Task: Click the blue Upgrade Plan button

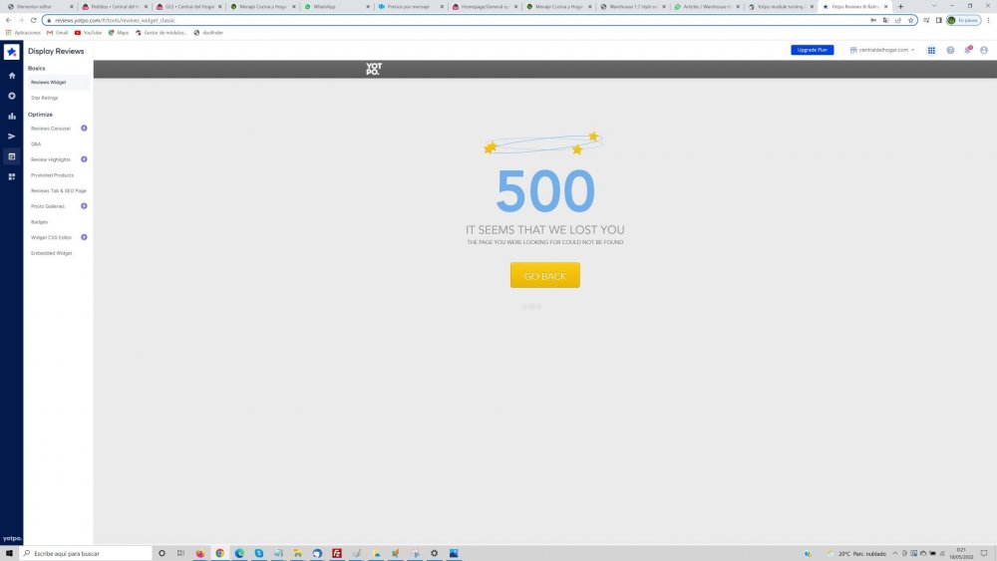Action: (x=812, y=50)
